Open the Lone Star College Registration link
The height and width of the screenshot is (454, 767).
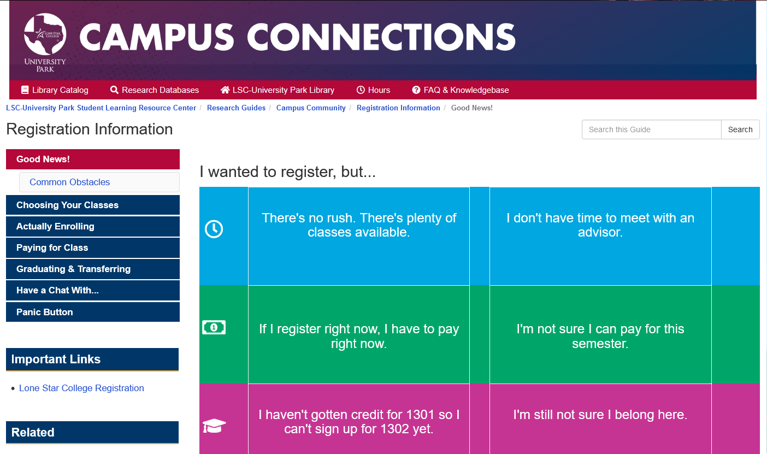(x=81, y=388)
